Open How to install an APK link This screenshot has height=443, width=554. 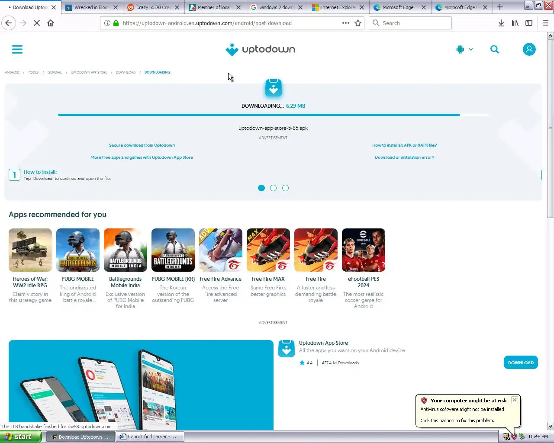(405, 145)
